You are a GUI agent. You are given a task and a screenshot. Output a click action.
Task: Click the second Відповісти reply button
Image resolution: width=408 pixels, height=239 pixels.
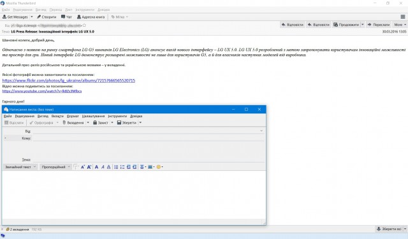319,25
